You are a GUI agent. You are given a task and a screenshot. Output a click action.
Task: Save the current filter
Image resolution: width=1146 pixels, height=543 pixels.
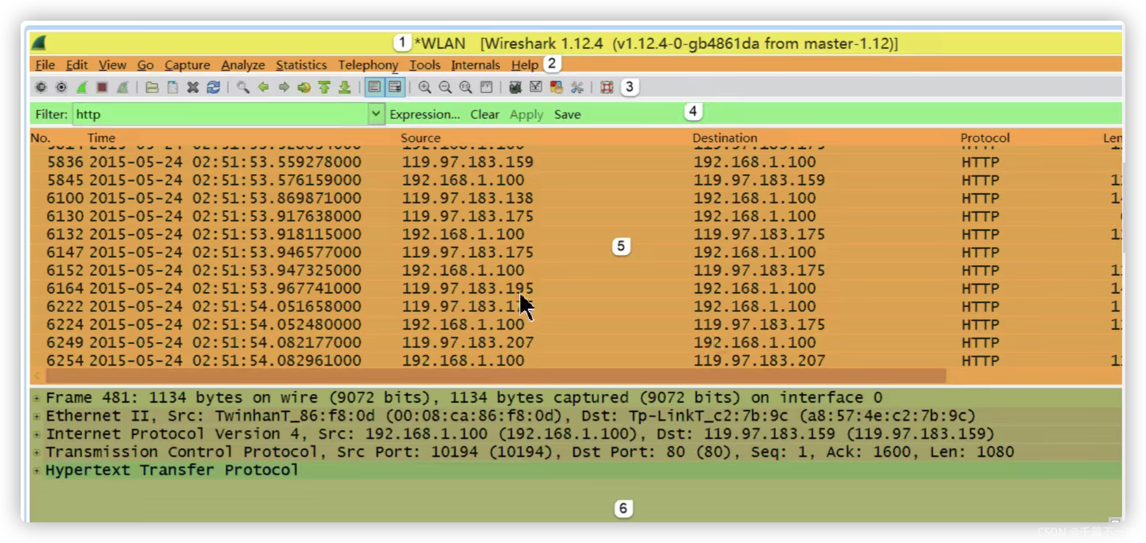(x=567, y=114)
